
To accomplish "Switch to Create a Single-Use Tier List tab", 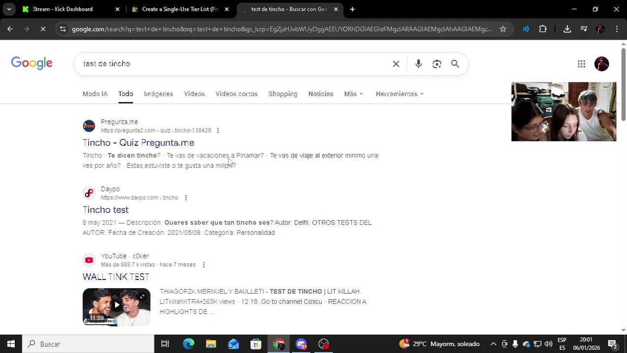I will (180, 9).
